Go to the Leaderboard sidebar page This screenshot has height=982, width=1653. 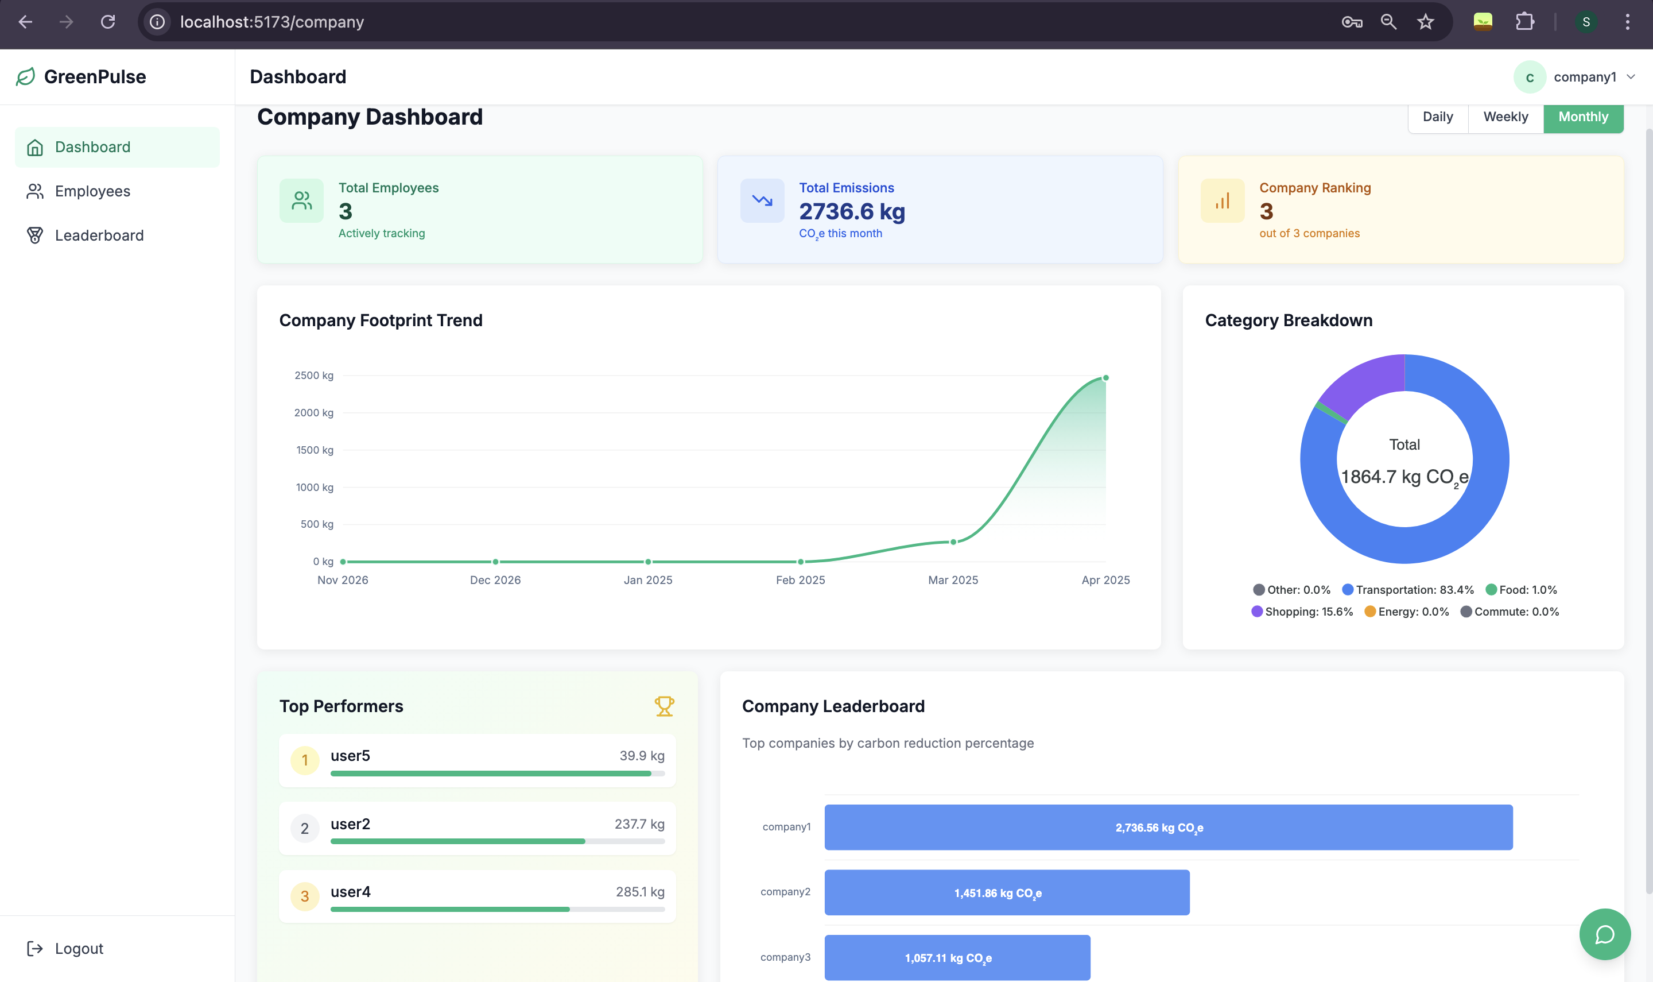99,235
